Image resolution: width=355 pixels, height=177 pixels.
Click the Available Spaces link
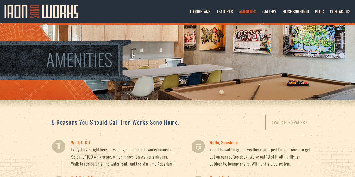289,123
